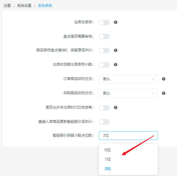
Task: Enable the 盘点是否需要审核 switch
Action: point(104,37)
